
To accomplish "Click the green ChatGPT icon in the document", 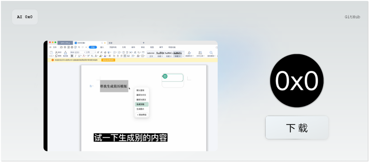I will click(165, 76).
